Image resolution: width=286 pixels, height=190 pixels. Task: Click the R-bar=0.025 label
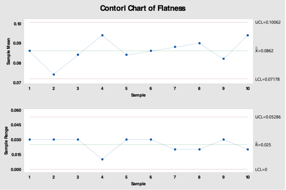264,144
